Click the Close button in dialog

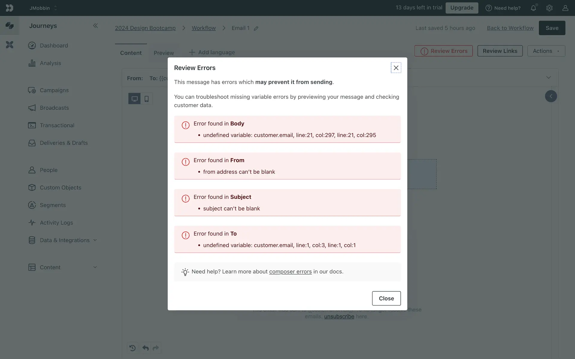tap(386, 298)
